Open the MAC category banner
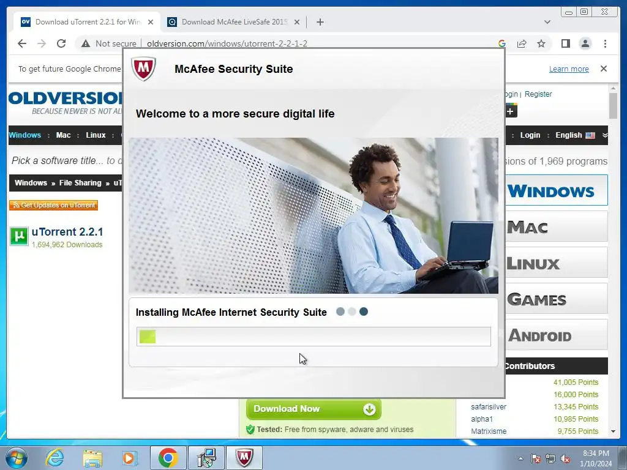 tap(556, 226)
